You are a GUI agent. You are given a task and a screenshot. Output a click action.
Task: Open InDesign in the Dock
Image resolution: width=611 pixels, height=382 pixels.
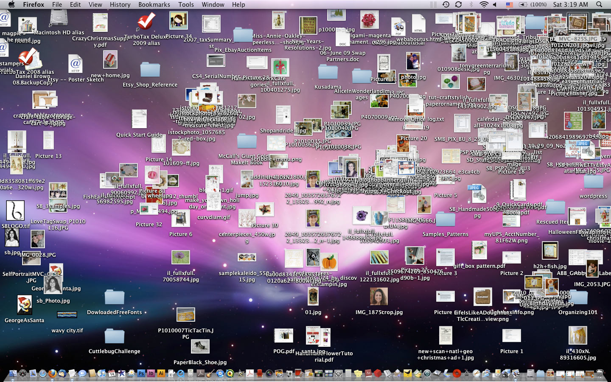pyautogui.click(x=151, y=374)
